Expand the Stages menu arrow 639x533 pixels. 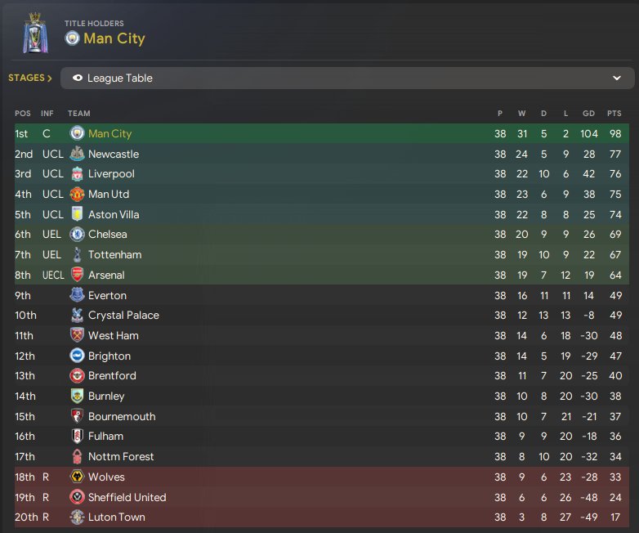49,78
